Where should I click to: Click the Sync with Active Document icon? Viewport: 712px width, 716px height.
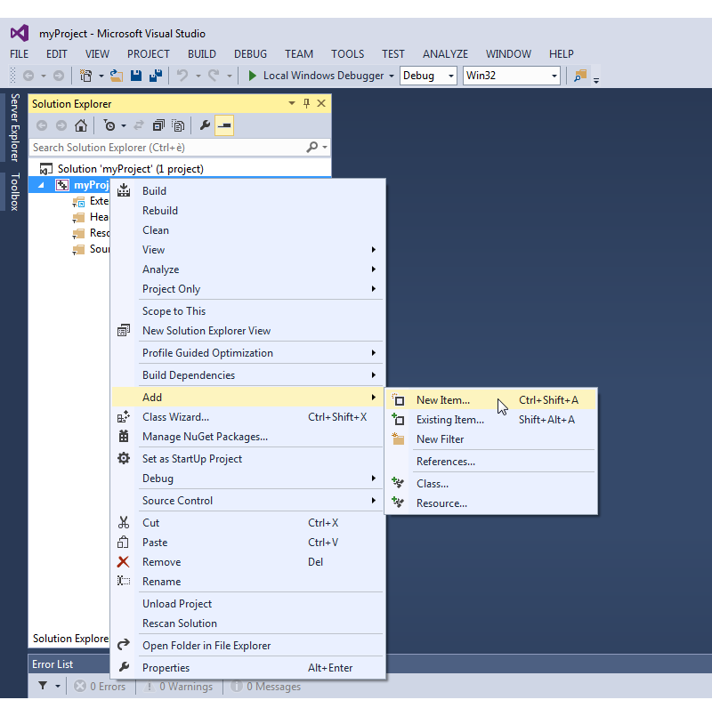pyautogui.click(x=139, y=125)
